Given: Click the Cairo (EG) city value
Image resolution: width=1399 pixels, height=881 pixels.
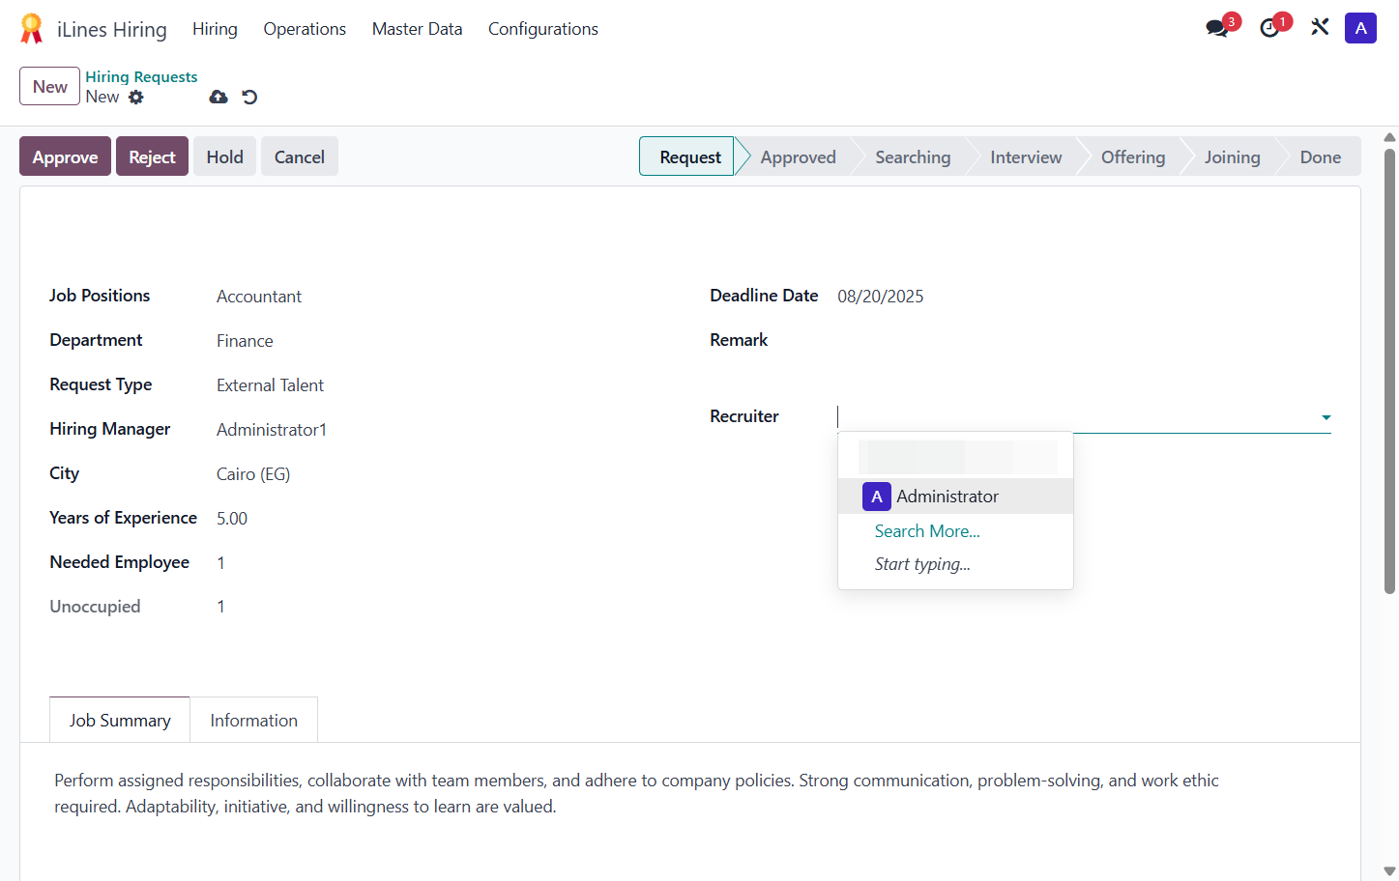Looking at the screenshot, I should coord(253,474).
